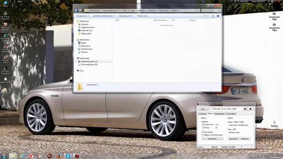The image size is (283, 159).
Task: Click Локальный диск (C:) in breadcrumb
Action: click(111, 11)
